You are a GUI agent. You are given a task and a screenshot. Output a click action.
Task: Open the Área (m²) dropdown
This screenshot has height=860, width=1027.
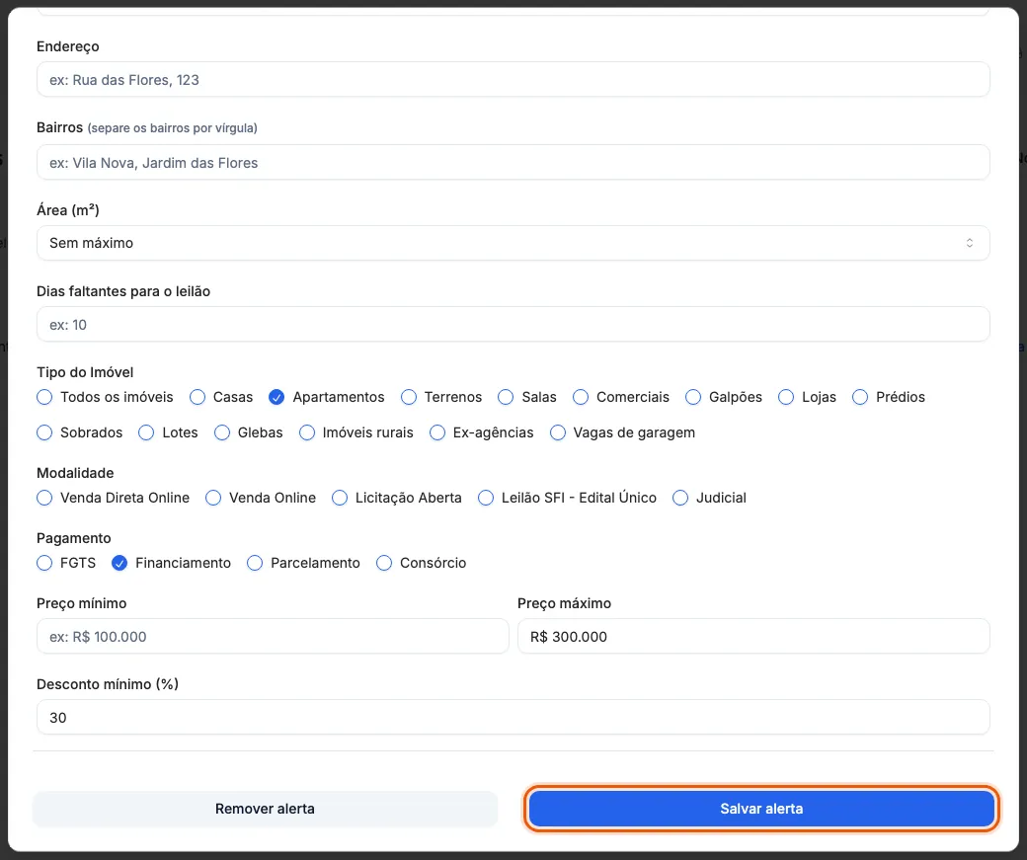(513, 243)
